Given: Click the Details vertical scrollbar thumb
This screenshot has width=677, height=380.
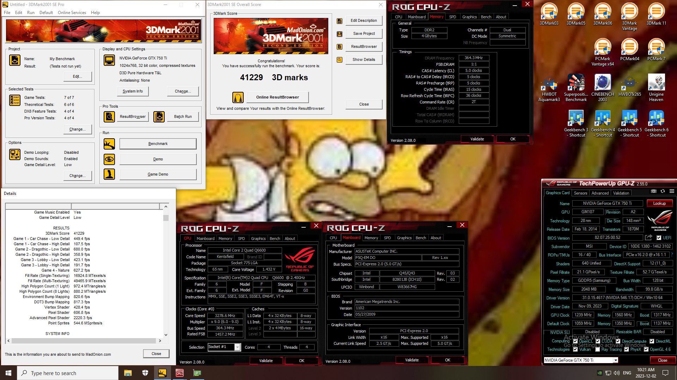Looking at the screenshot, I should coord(166,218).
